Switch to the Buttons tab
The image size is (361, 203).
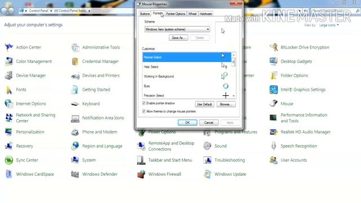(145, 14)
